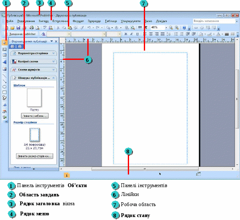Open the zoom percentage dropdown showing 48%
The width and height of the screenshot is (240, 220).
pos(166,28)
